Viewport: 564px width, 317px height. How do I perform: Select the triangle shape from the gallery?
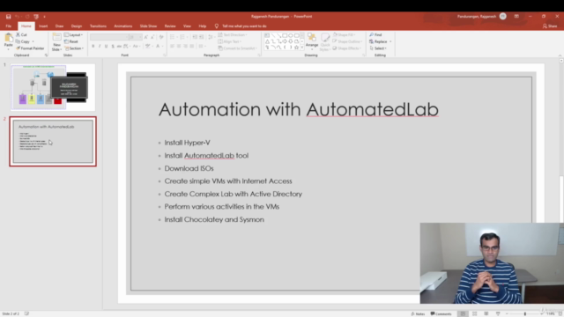[267, 41]
